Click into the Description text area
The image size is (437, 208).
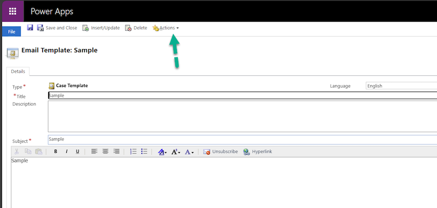[243, 116]
